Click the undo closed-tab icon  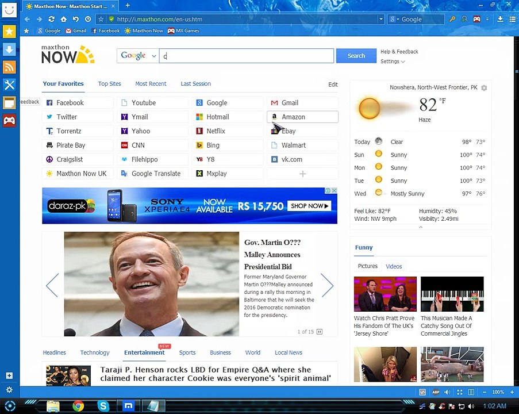(x=75, y=19)
